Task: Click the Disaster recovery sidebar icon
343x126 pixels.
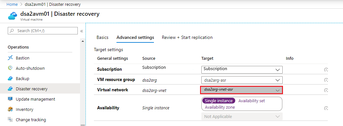Action: (10, 89)
